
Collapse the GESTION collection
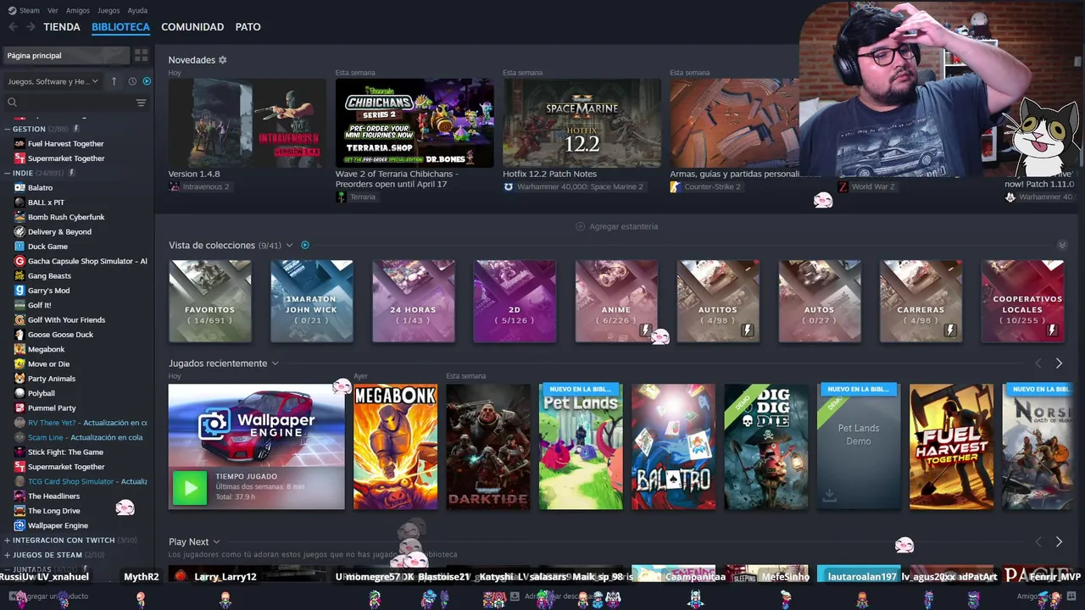click(x=7, y=129)
